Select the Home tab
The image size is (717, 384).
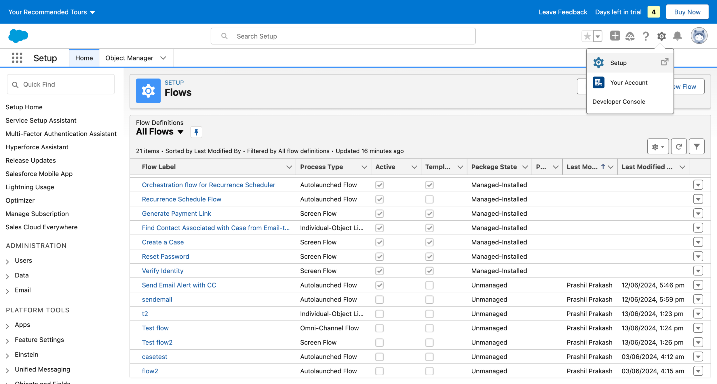[84, 58]
